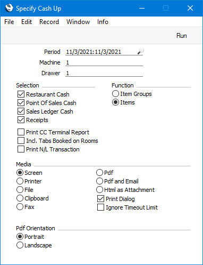Toggle the Print Dialog checkbox
The width and height of the screenshot is (203, 265).
click(100, 199)
